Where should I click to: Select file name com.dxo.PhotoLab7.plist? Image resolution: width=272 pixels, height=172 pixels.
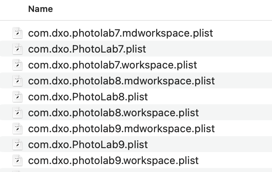tap(87, 49)
